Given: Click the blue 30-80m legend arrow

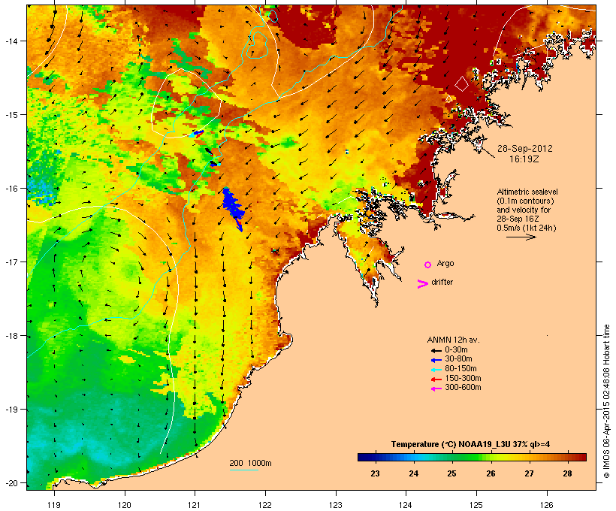Looking at the screenshot, I should (436, 360).
